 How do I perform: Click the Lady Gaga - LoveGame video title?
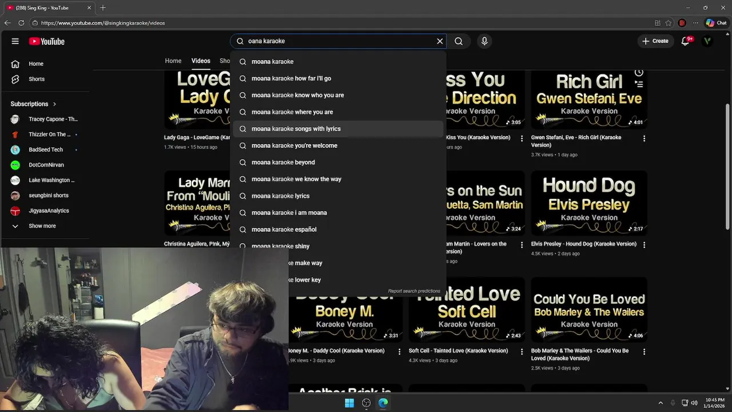(x=197, y=137)
